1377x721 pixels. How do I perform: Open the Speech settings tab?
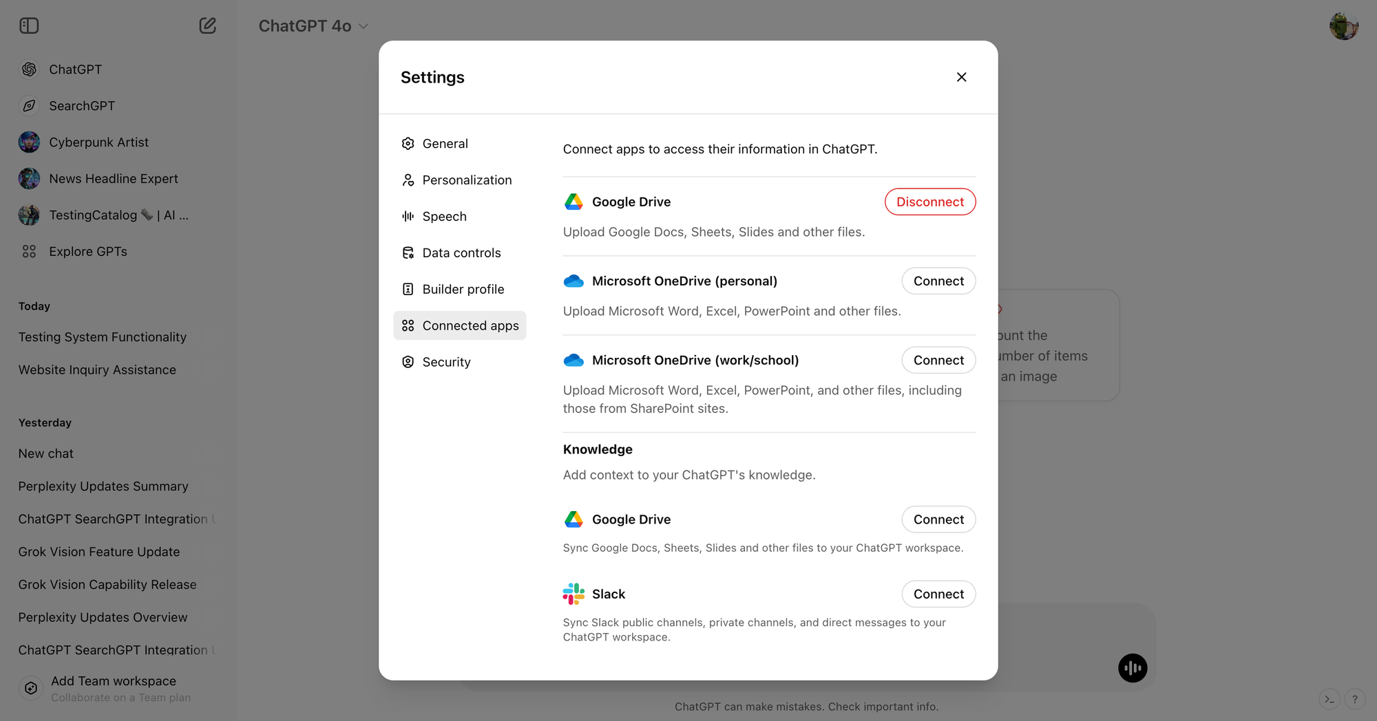click(460, 217)
